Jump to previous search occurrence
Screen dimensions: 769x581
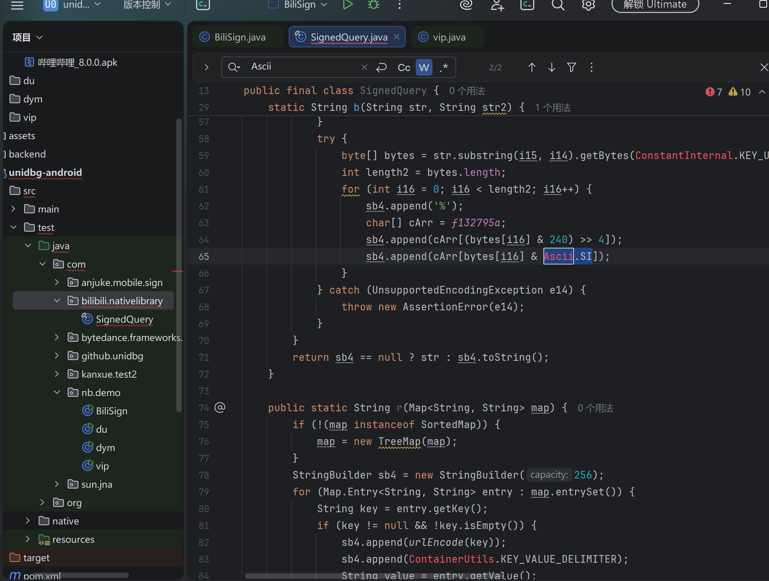[x=532, y=67]
